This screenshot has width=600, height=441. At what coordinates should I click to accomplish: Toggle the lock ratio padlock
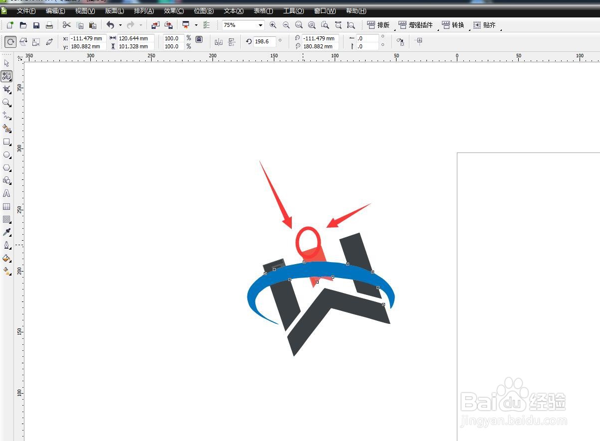pos(199,39)
